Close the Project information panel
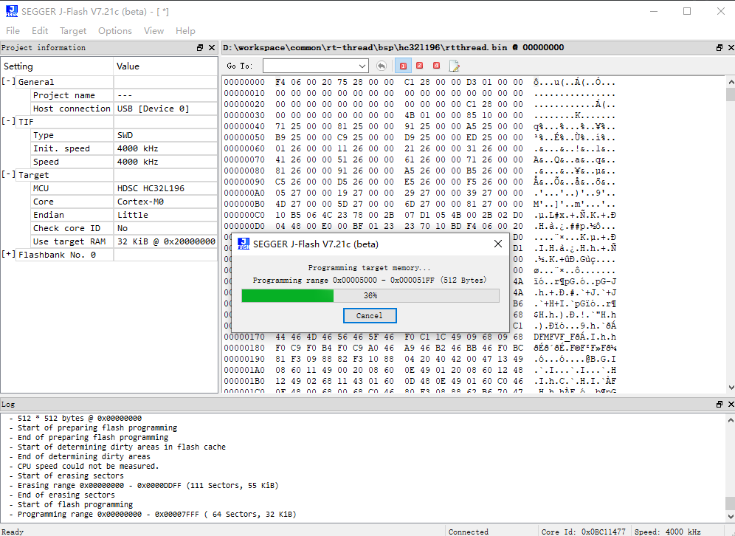This screenshot has height=536, width=735. point(212,48)
